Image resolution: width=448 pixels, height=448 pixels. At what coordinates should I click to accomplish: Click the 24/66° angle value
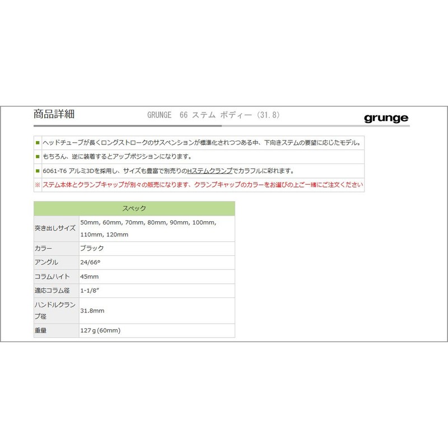click(x=91, y=262)
